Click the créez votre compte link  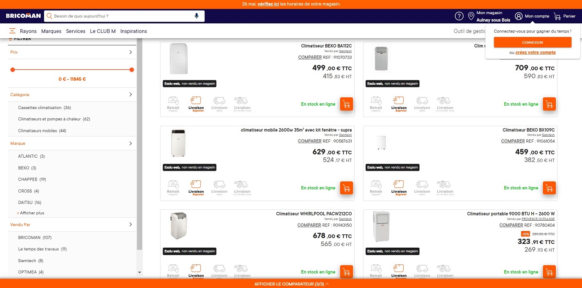pos(535,52)
